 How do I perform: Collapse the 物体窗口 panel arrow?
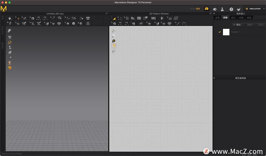coord(214,14)
